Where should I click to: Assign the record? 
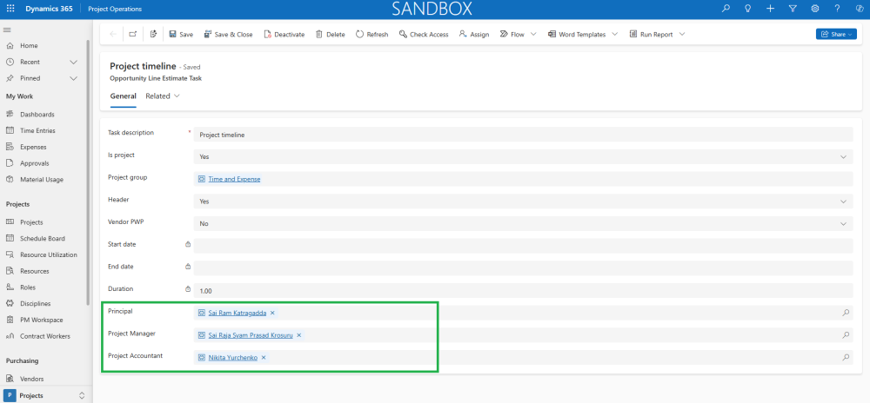[474, 35]
